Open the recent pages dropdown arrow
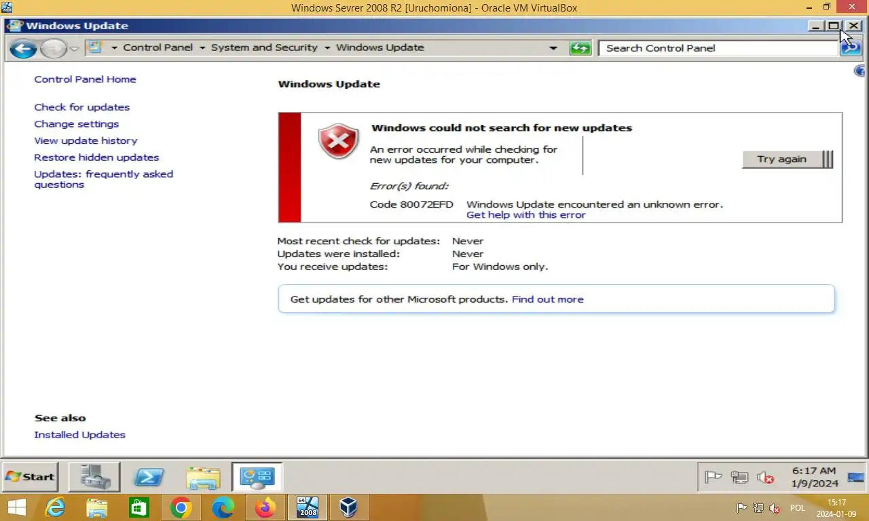Screen dimensions: 869x521 pos(75,49)
